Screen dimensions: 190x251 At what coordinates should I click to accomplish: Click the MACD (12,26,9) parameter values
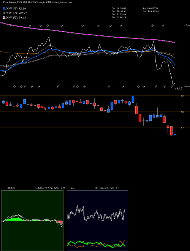[50, 188]
